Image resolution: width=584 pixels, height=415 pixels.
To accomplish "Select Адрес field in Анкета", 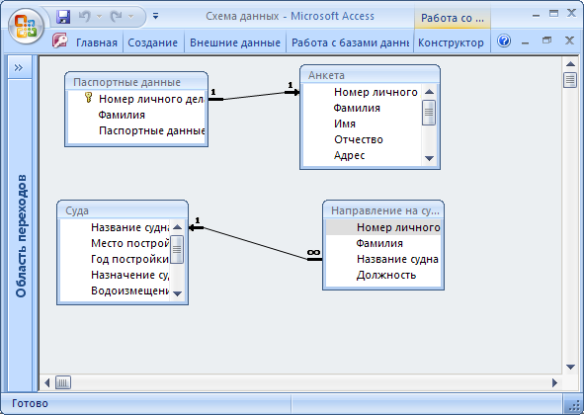I will 349,155.
